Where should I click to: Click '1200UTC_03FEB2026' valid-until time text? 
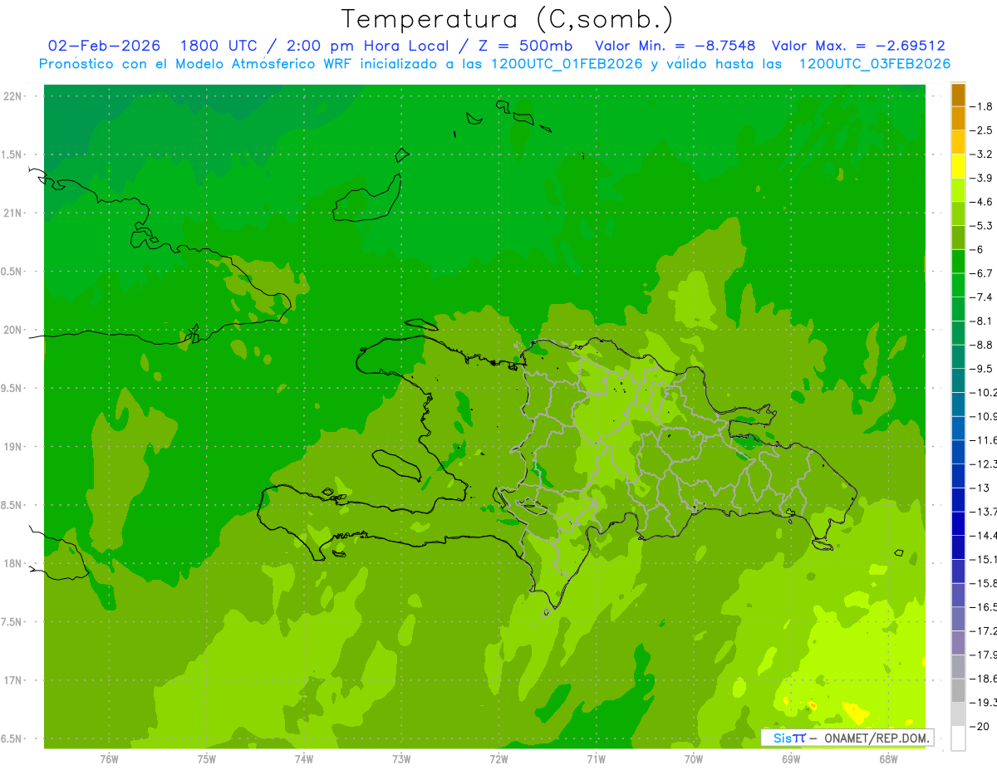874,64
